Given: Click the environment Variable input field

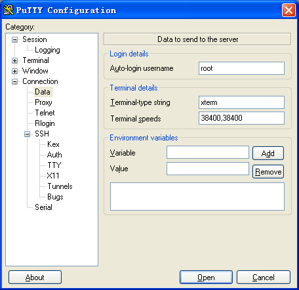Looking at the screenshot, I should pyautogui.click(x=208, y=152).
